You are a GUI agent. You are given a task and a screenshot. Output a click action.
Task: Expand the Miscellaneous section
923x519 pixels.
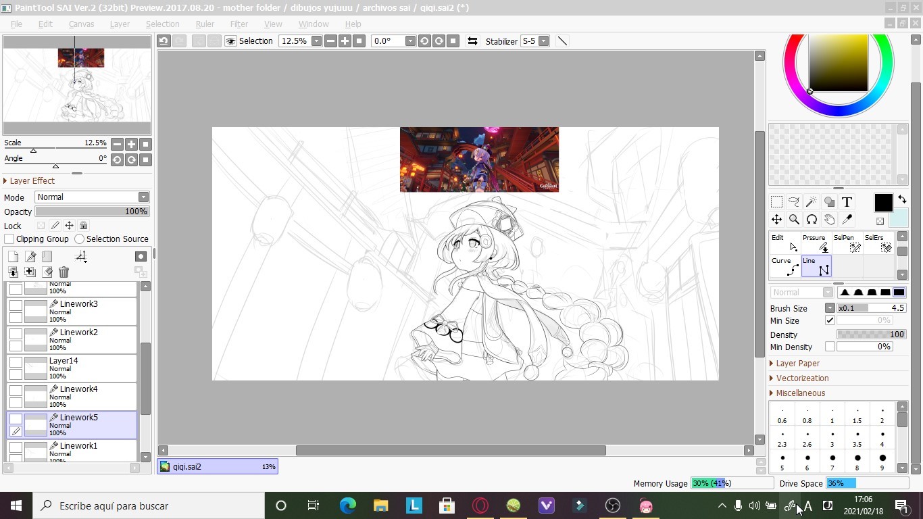point(797,393)
